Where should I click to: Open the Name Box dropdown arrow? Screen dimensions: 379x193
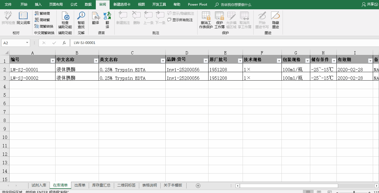[27, 43]
